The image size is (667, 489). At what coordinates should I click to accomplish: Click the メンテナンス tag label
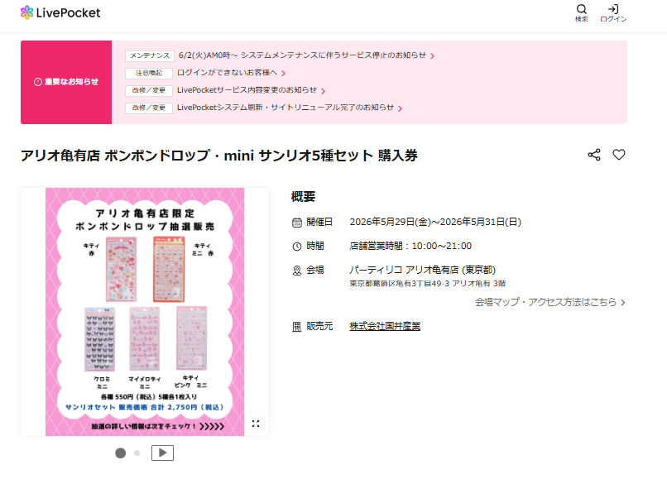[x=149, y=55]
